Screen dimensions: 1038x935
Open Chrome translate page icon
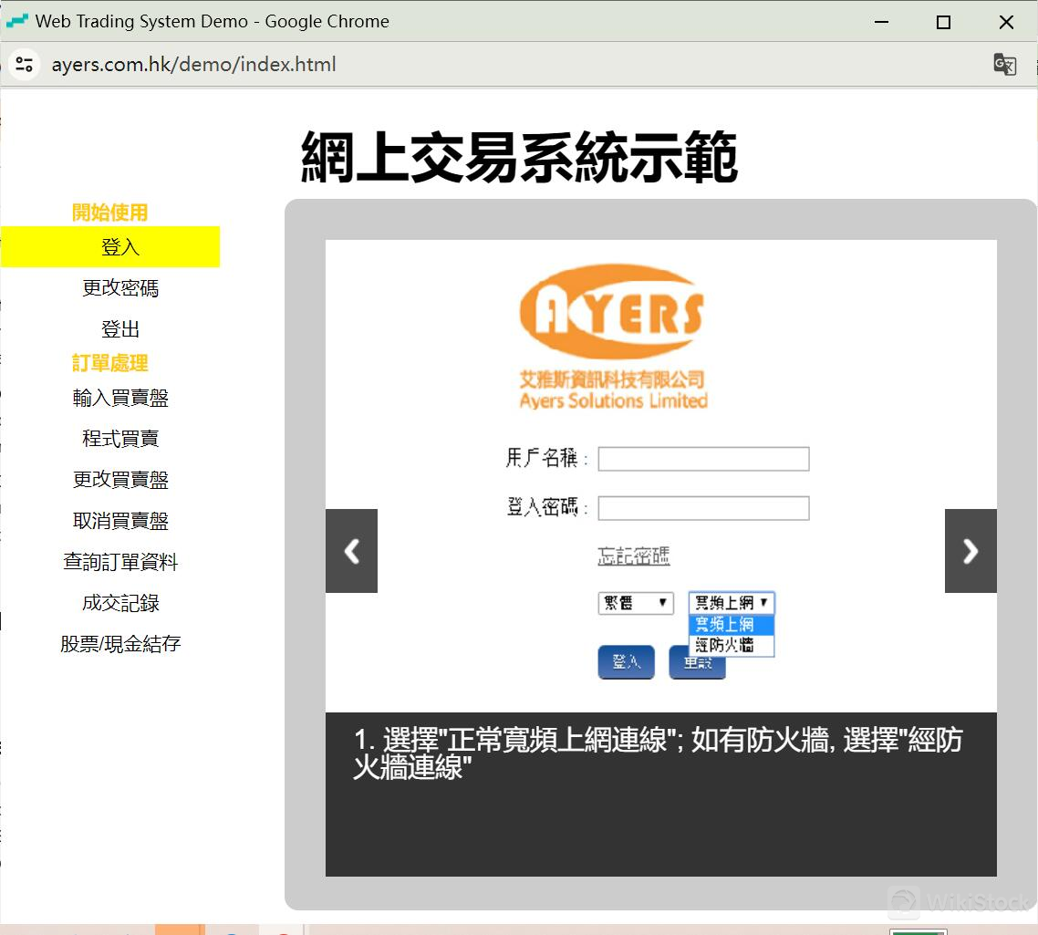point(1004,64)
